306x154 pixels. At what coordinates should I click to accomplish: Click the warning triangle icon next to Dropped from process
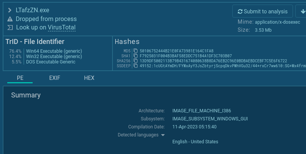pos(10,19)
